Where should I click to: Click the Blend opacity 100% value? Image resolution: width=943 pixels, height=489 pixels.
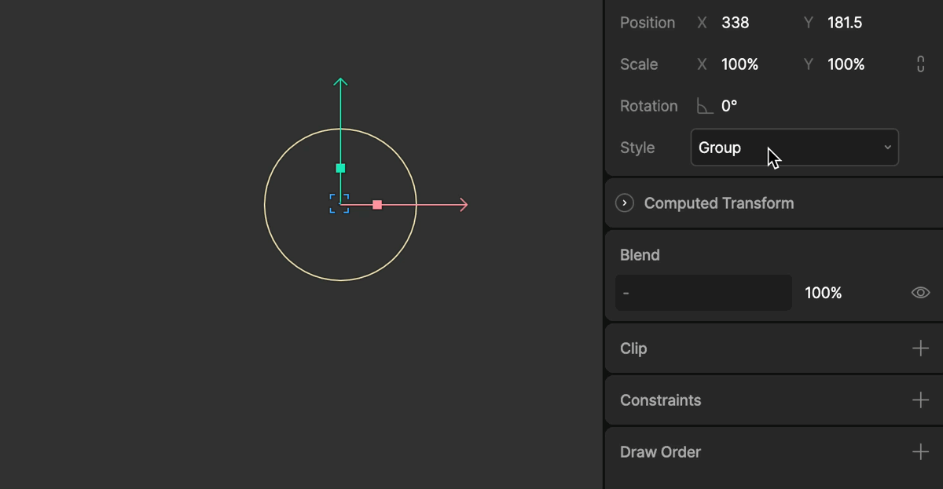click(824, 293)
